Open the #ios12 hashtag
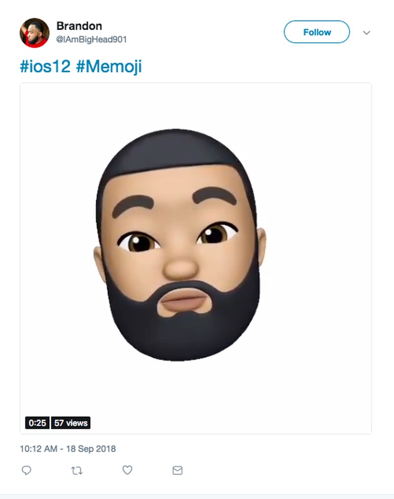 45,66
